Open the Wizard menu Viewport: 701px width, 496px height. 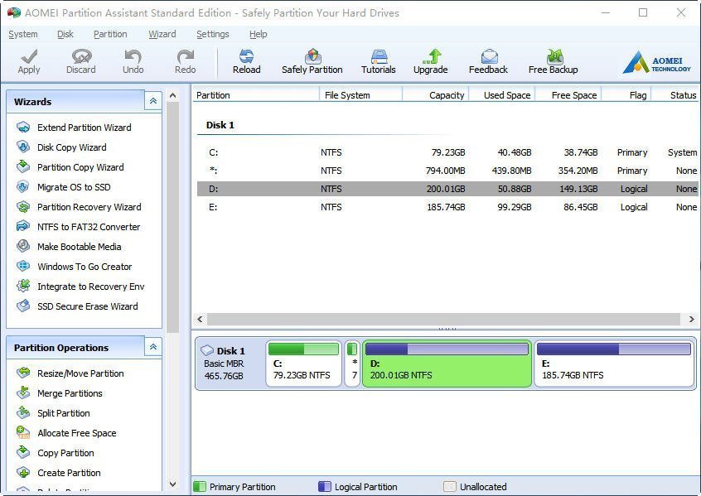pos(162,34)
